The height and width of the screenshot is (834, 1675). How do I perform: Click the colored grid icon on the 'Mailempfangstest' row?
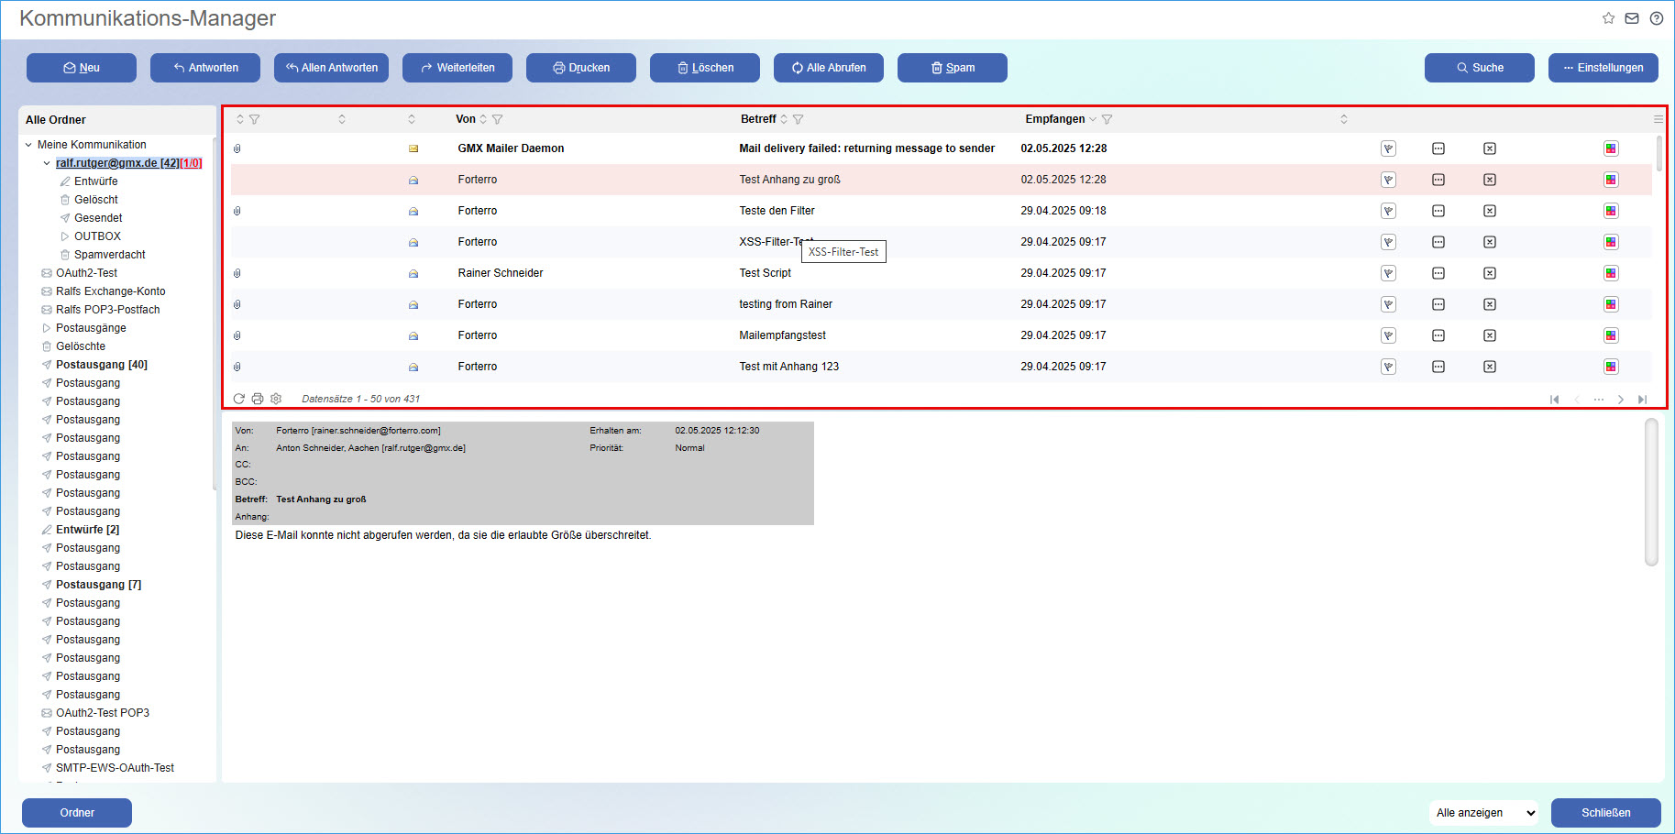(x=1611, y=335)
